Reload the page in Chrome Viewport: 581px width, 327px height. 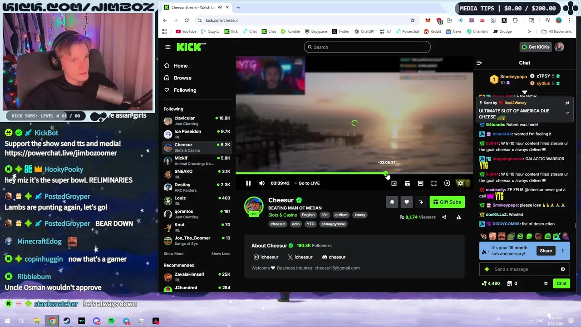pyautogui.click(x=187, y=20)
